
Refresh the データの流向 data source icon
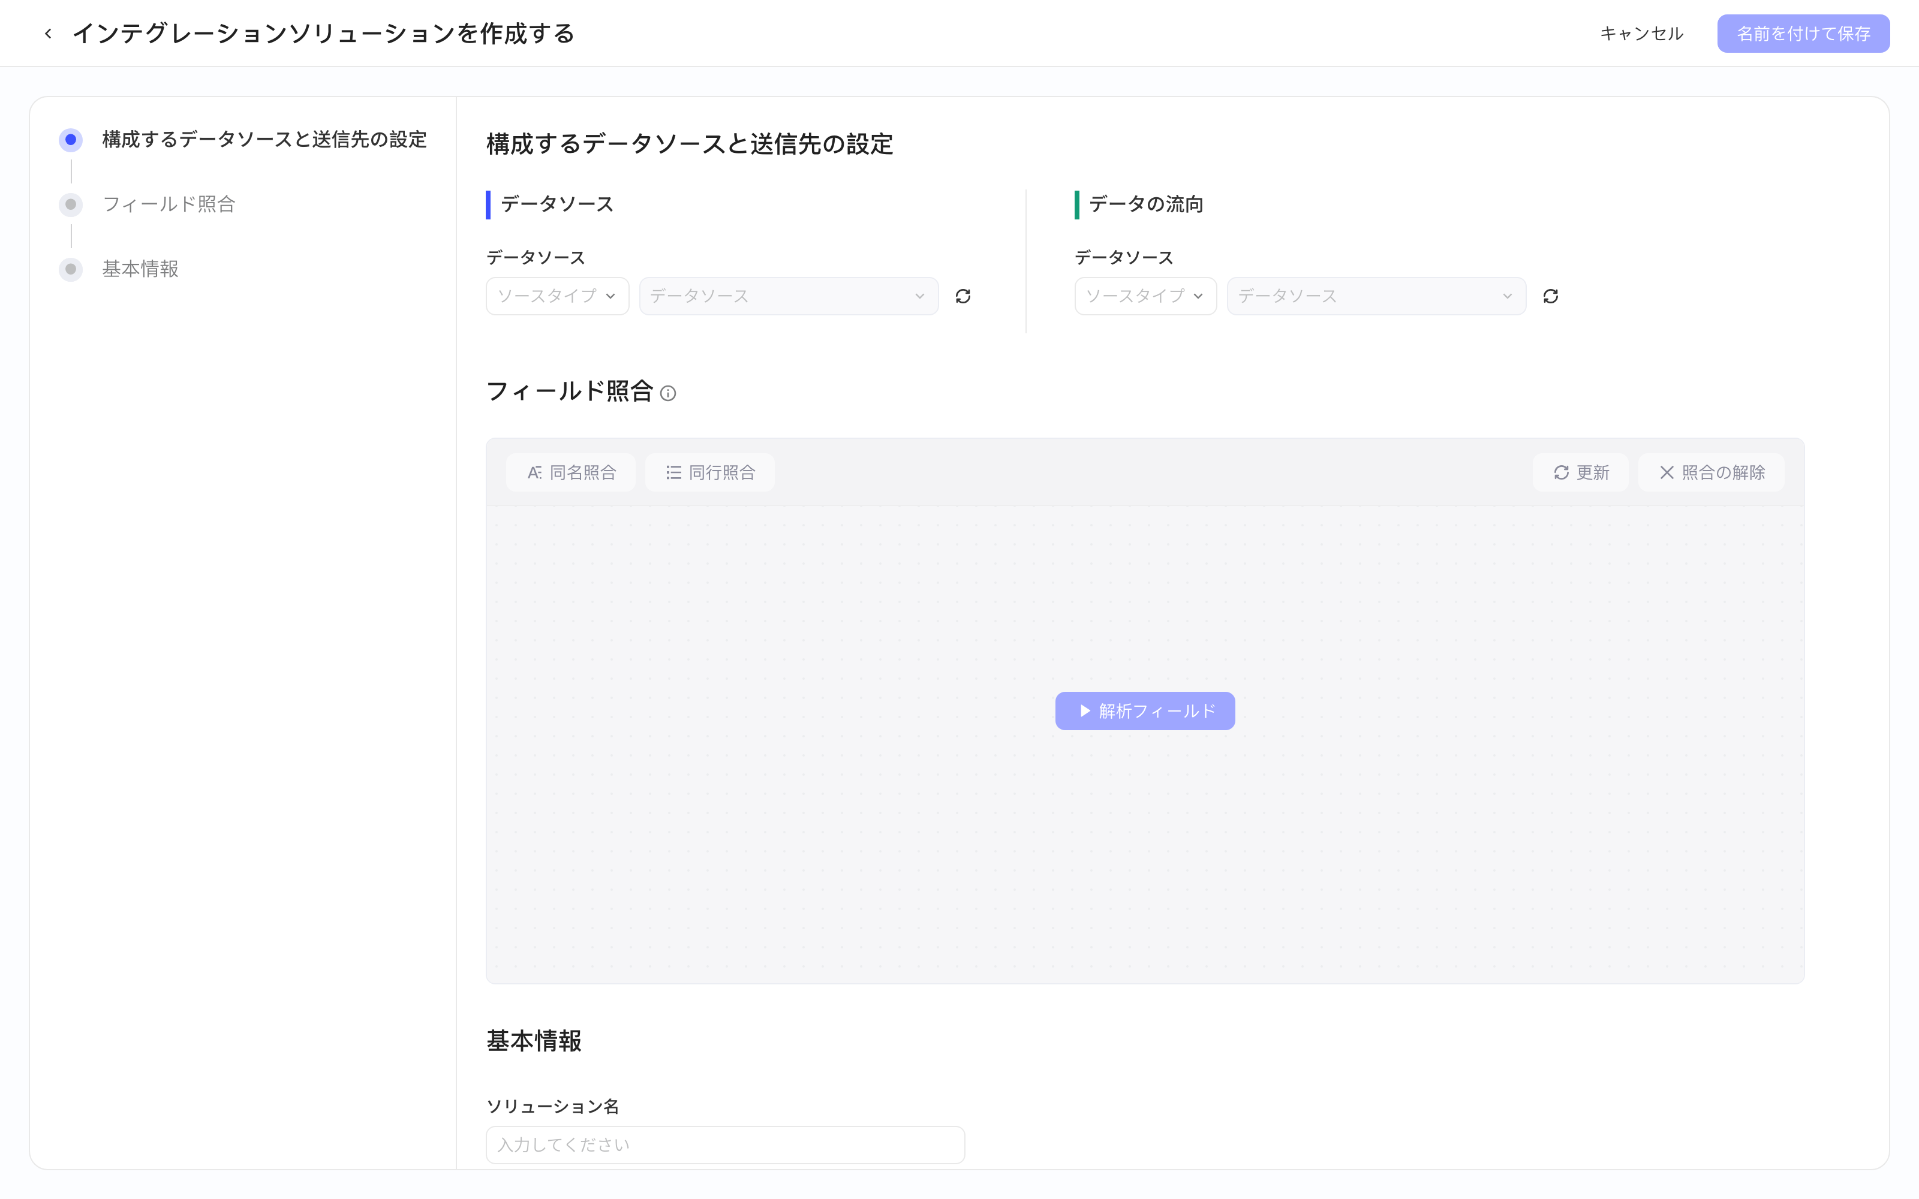click(x=1550, y=296)
